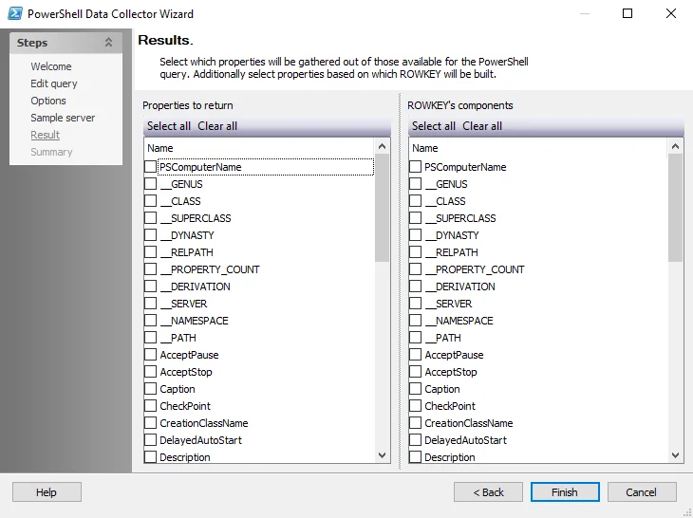The image size is (693, 518).
Task: Check PSComputerName in ROWKEY's components
Action: click(x=416, y=167)
